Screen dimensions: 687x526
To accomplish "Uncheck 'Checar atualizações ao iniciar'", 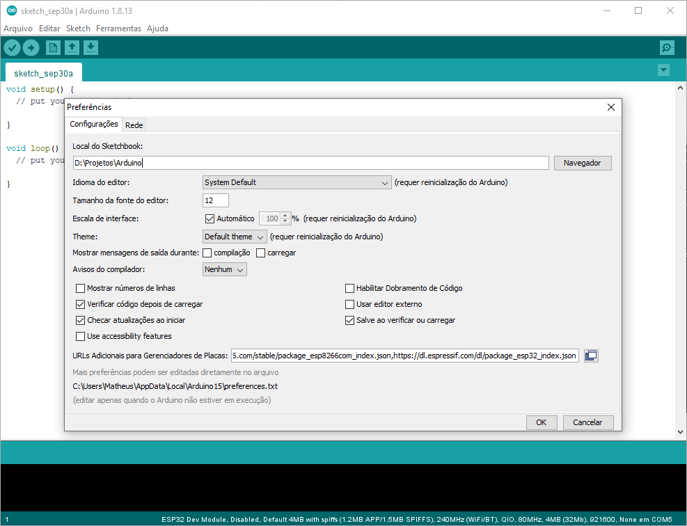I will tap(80, 320).
